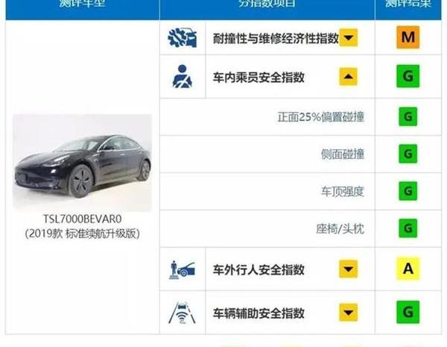Click the orange M rating badge
Image resolution: width=447 pixels, height=347 pixels.
coord(408,37)
